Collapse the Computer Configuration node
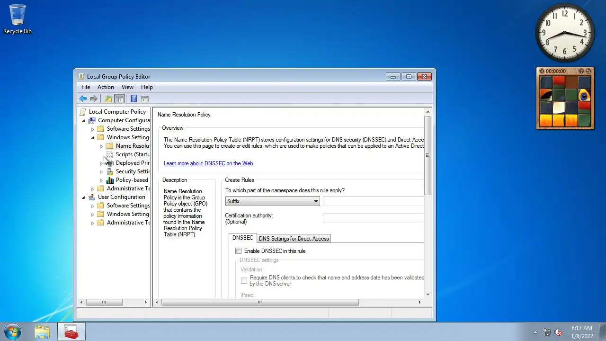606x341 pixels. (x=84, y=120)
